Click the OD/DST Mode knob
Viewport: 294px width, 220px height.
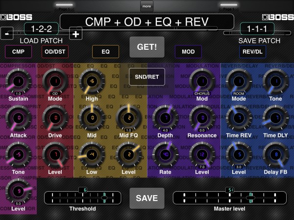pyautogui.click(x=55, y=81)
